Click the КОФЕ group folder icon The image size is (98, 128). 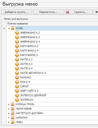13,28
